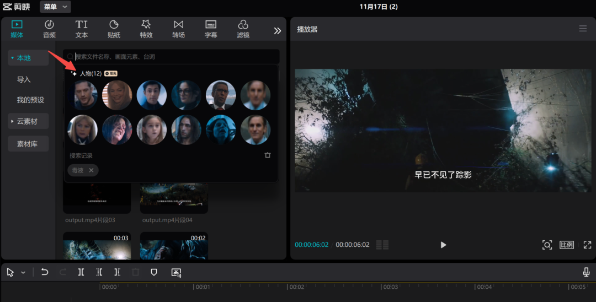
Task: Click the undo arrow in the timeline toolbar
Action: 45,272
